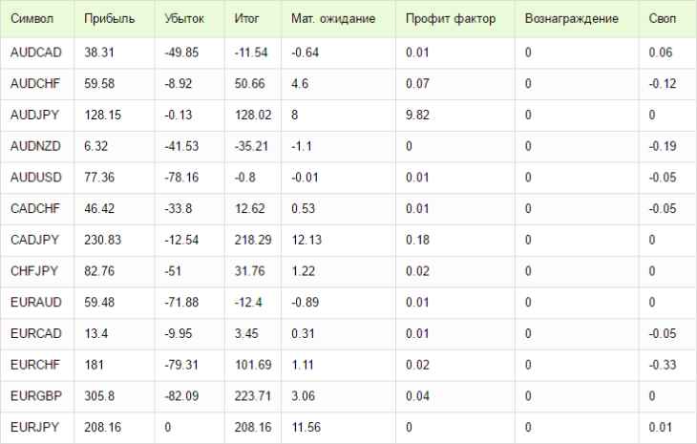Screen dimensions: 697x444
Task: Select the Итог column header
Action: [x=246, y=19]
